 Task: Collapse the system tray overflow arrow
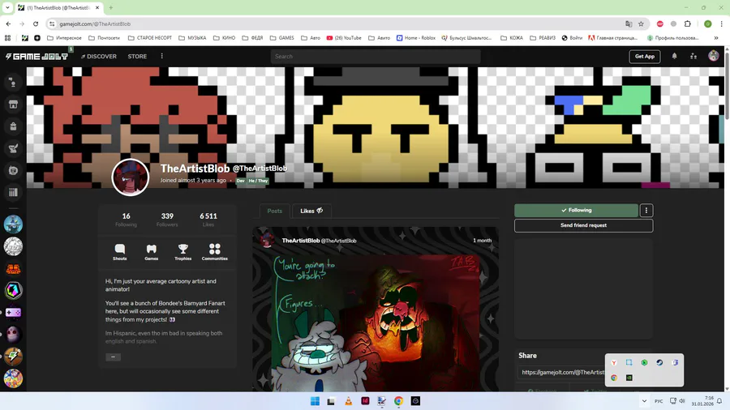coord(644,401)
